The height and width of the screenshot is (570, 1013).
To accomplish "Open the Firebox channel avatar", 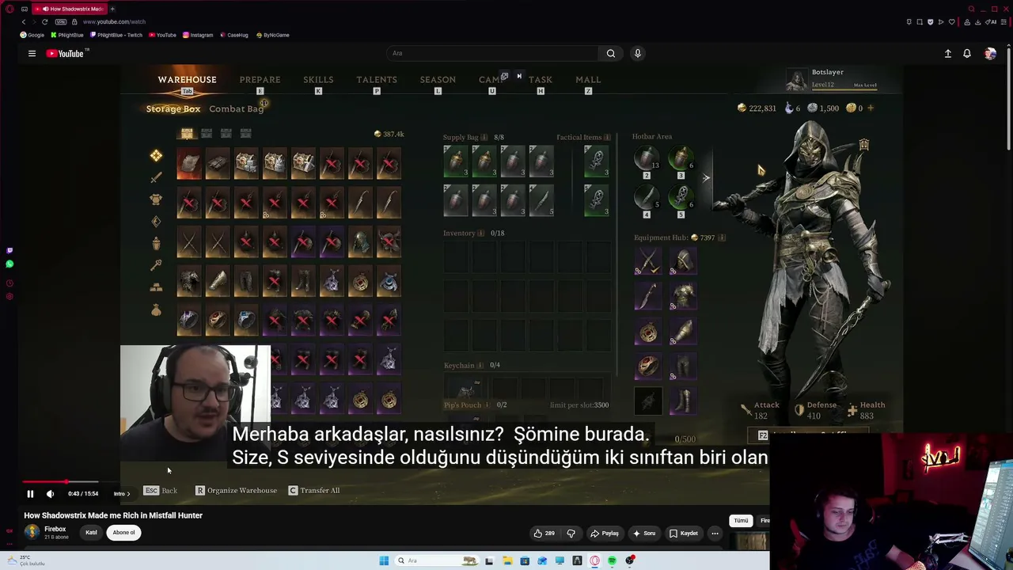I will point(32,532).
